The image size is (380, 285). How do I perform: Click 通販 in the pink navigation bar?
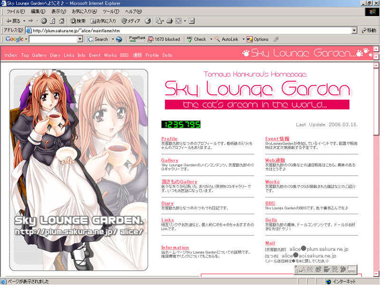(x=137, y=55)
